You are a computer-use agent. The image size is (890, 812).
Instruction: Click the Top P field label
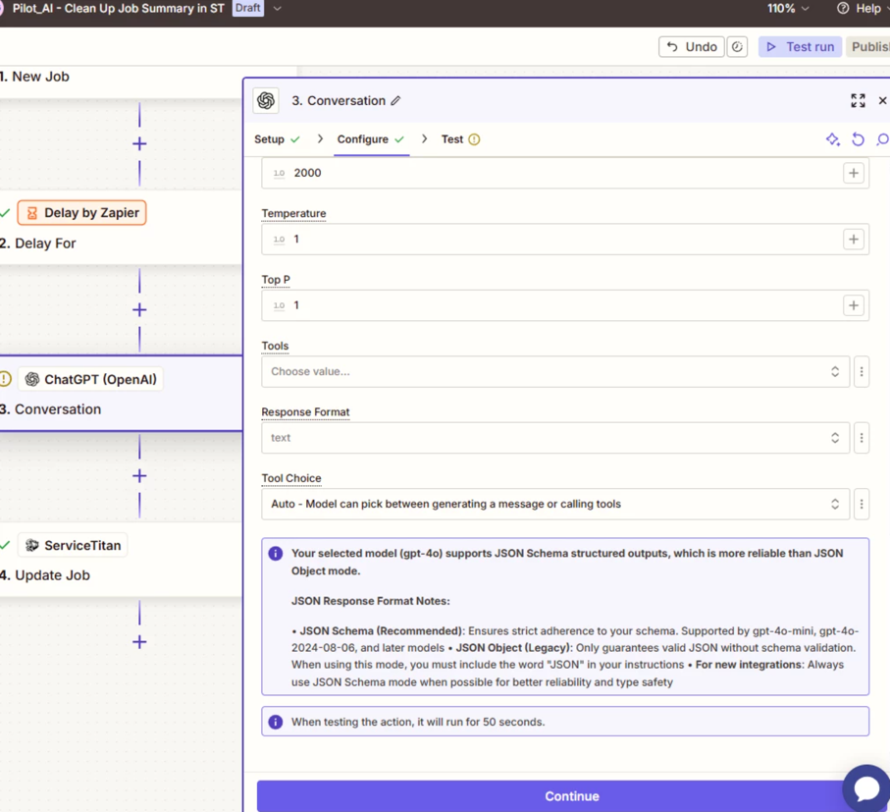(276, 280)
